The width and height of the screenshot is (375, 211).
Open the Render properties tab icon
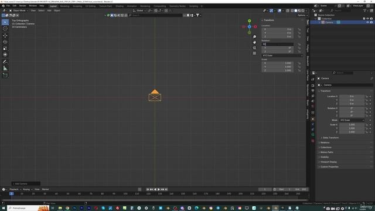click(x=313, y=86)
